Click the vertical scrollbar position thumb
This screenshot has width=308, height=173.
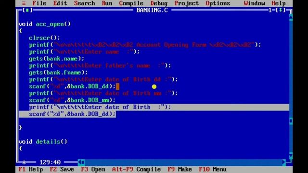click(291, 121)
